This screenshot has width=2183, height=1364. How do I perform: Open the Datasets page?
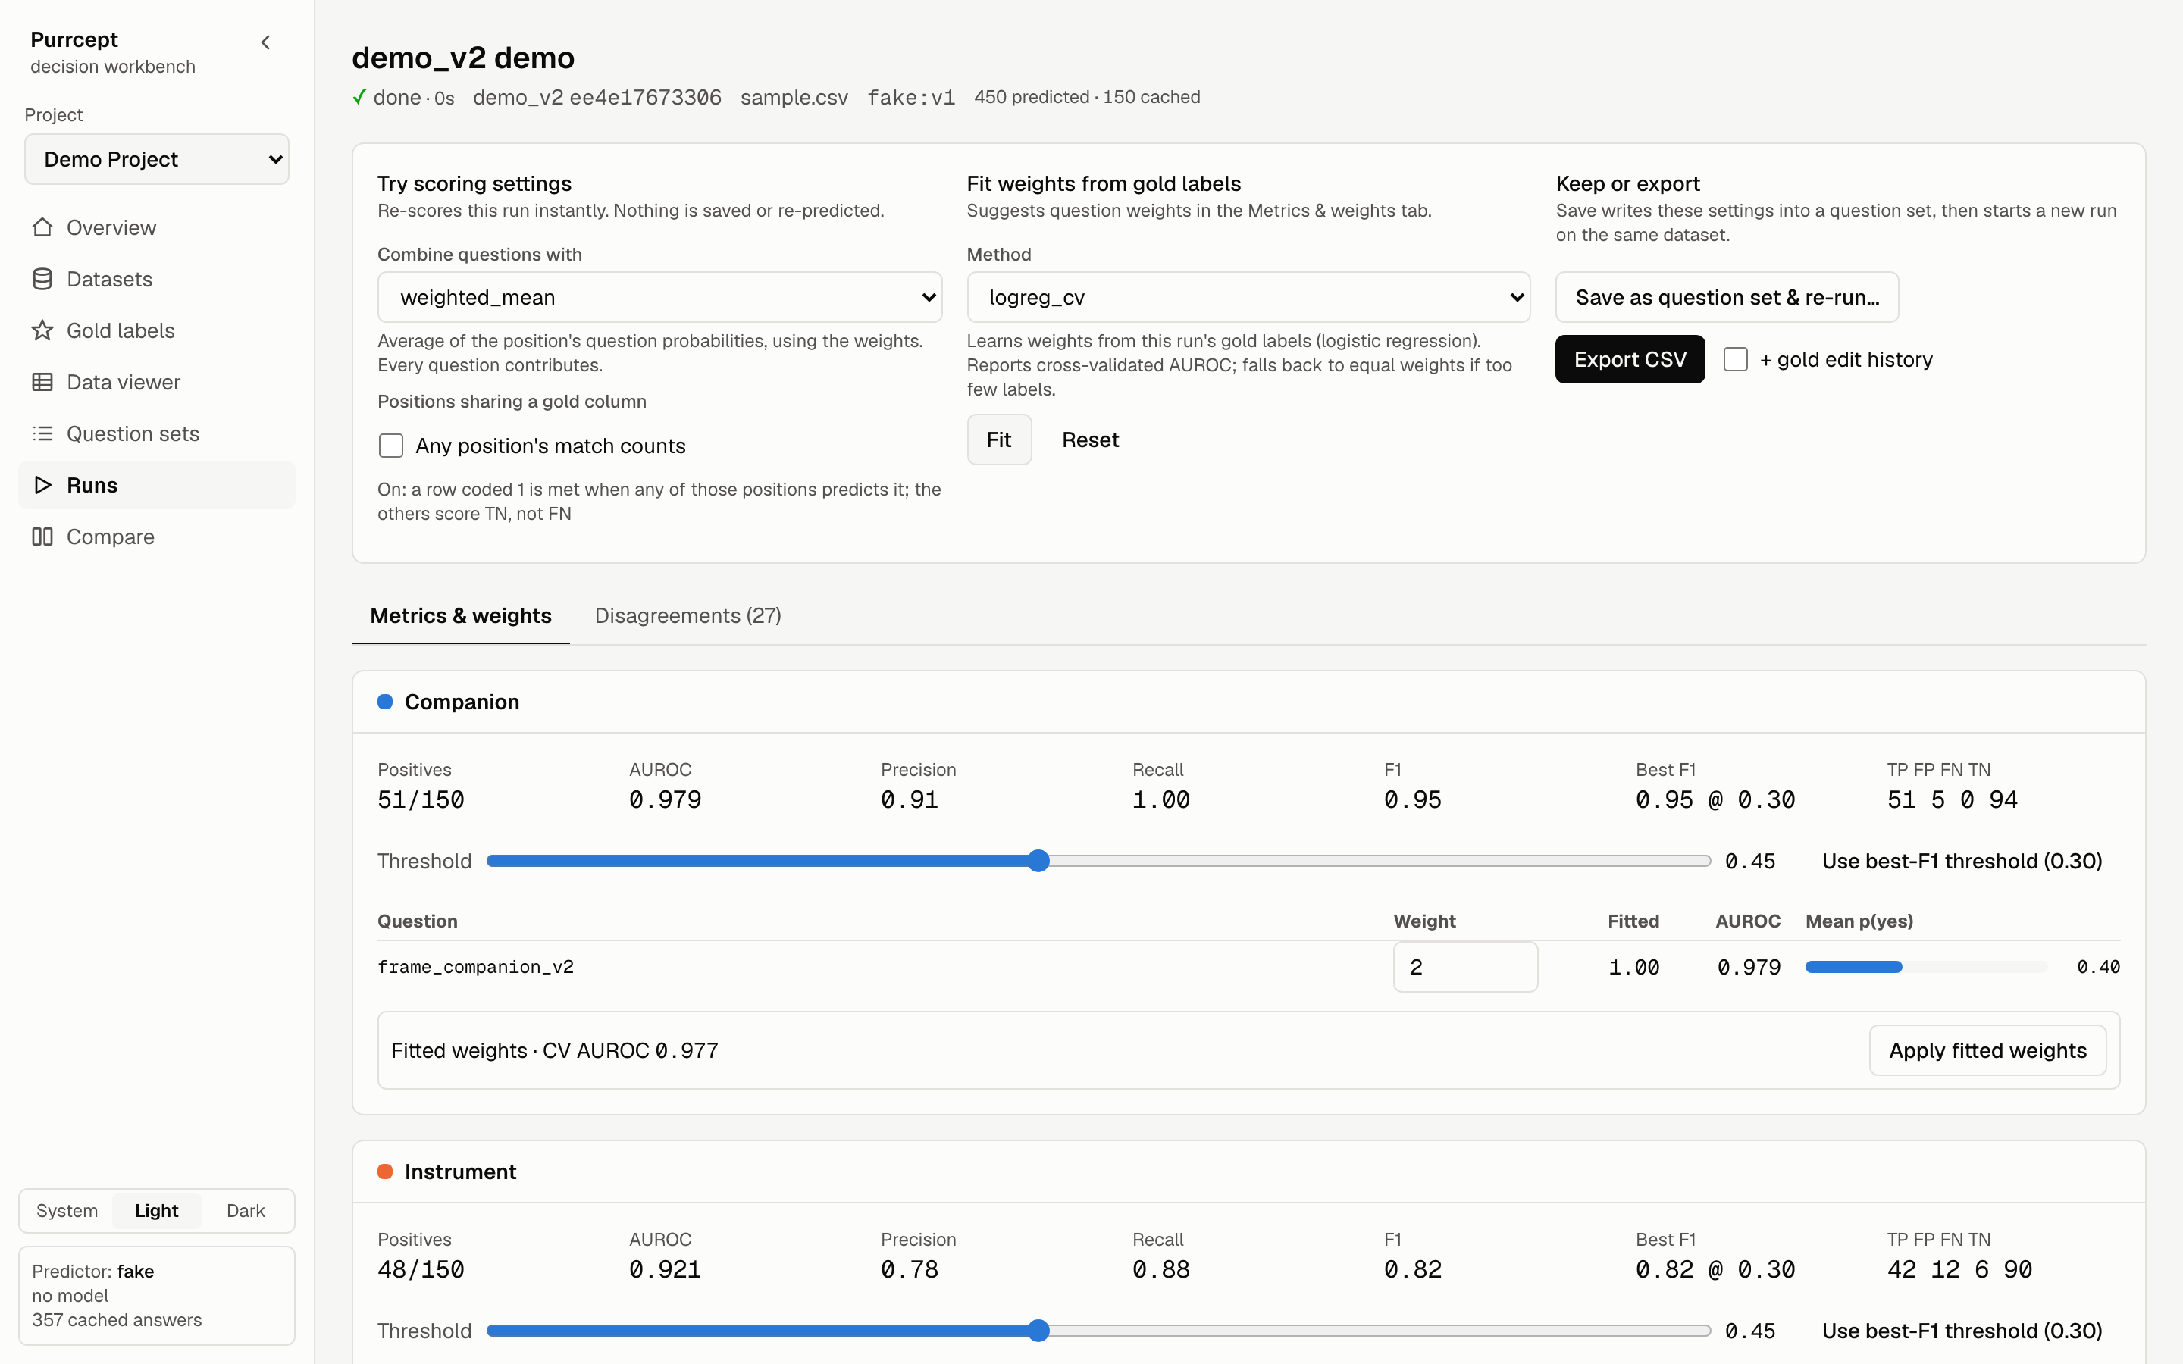157,279
